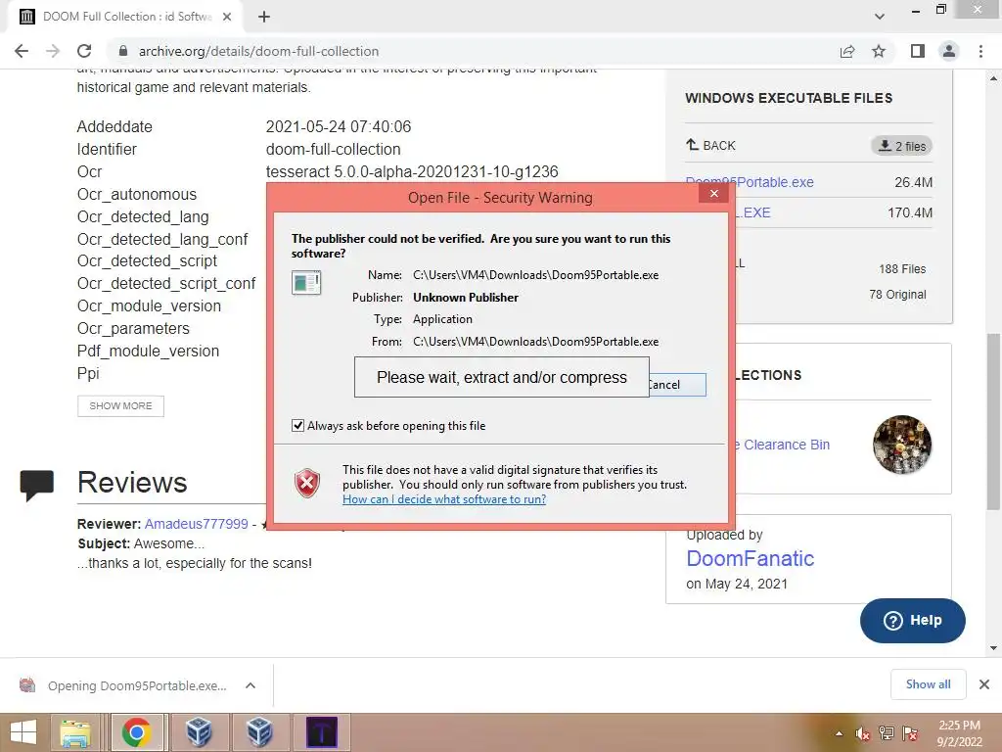Go back with the browser back arrow
Viewport: 1002px width, 752px height.
click(x=22, y=51)
